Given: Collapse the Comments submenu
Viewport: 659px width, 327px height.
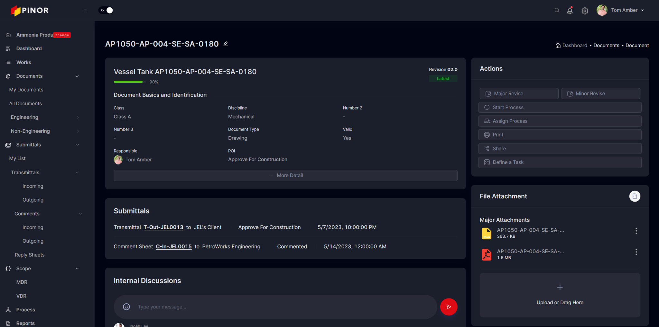Looking at the screenshot, I should click(81, 214).
